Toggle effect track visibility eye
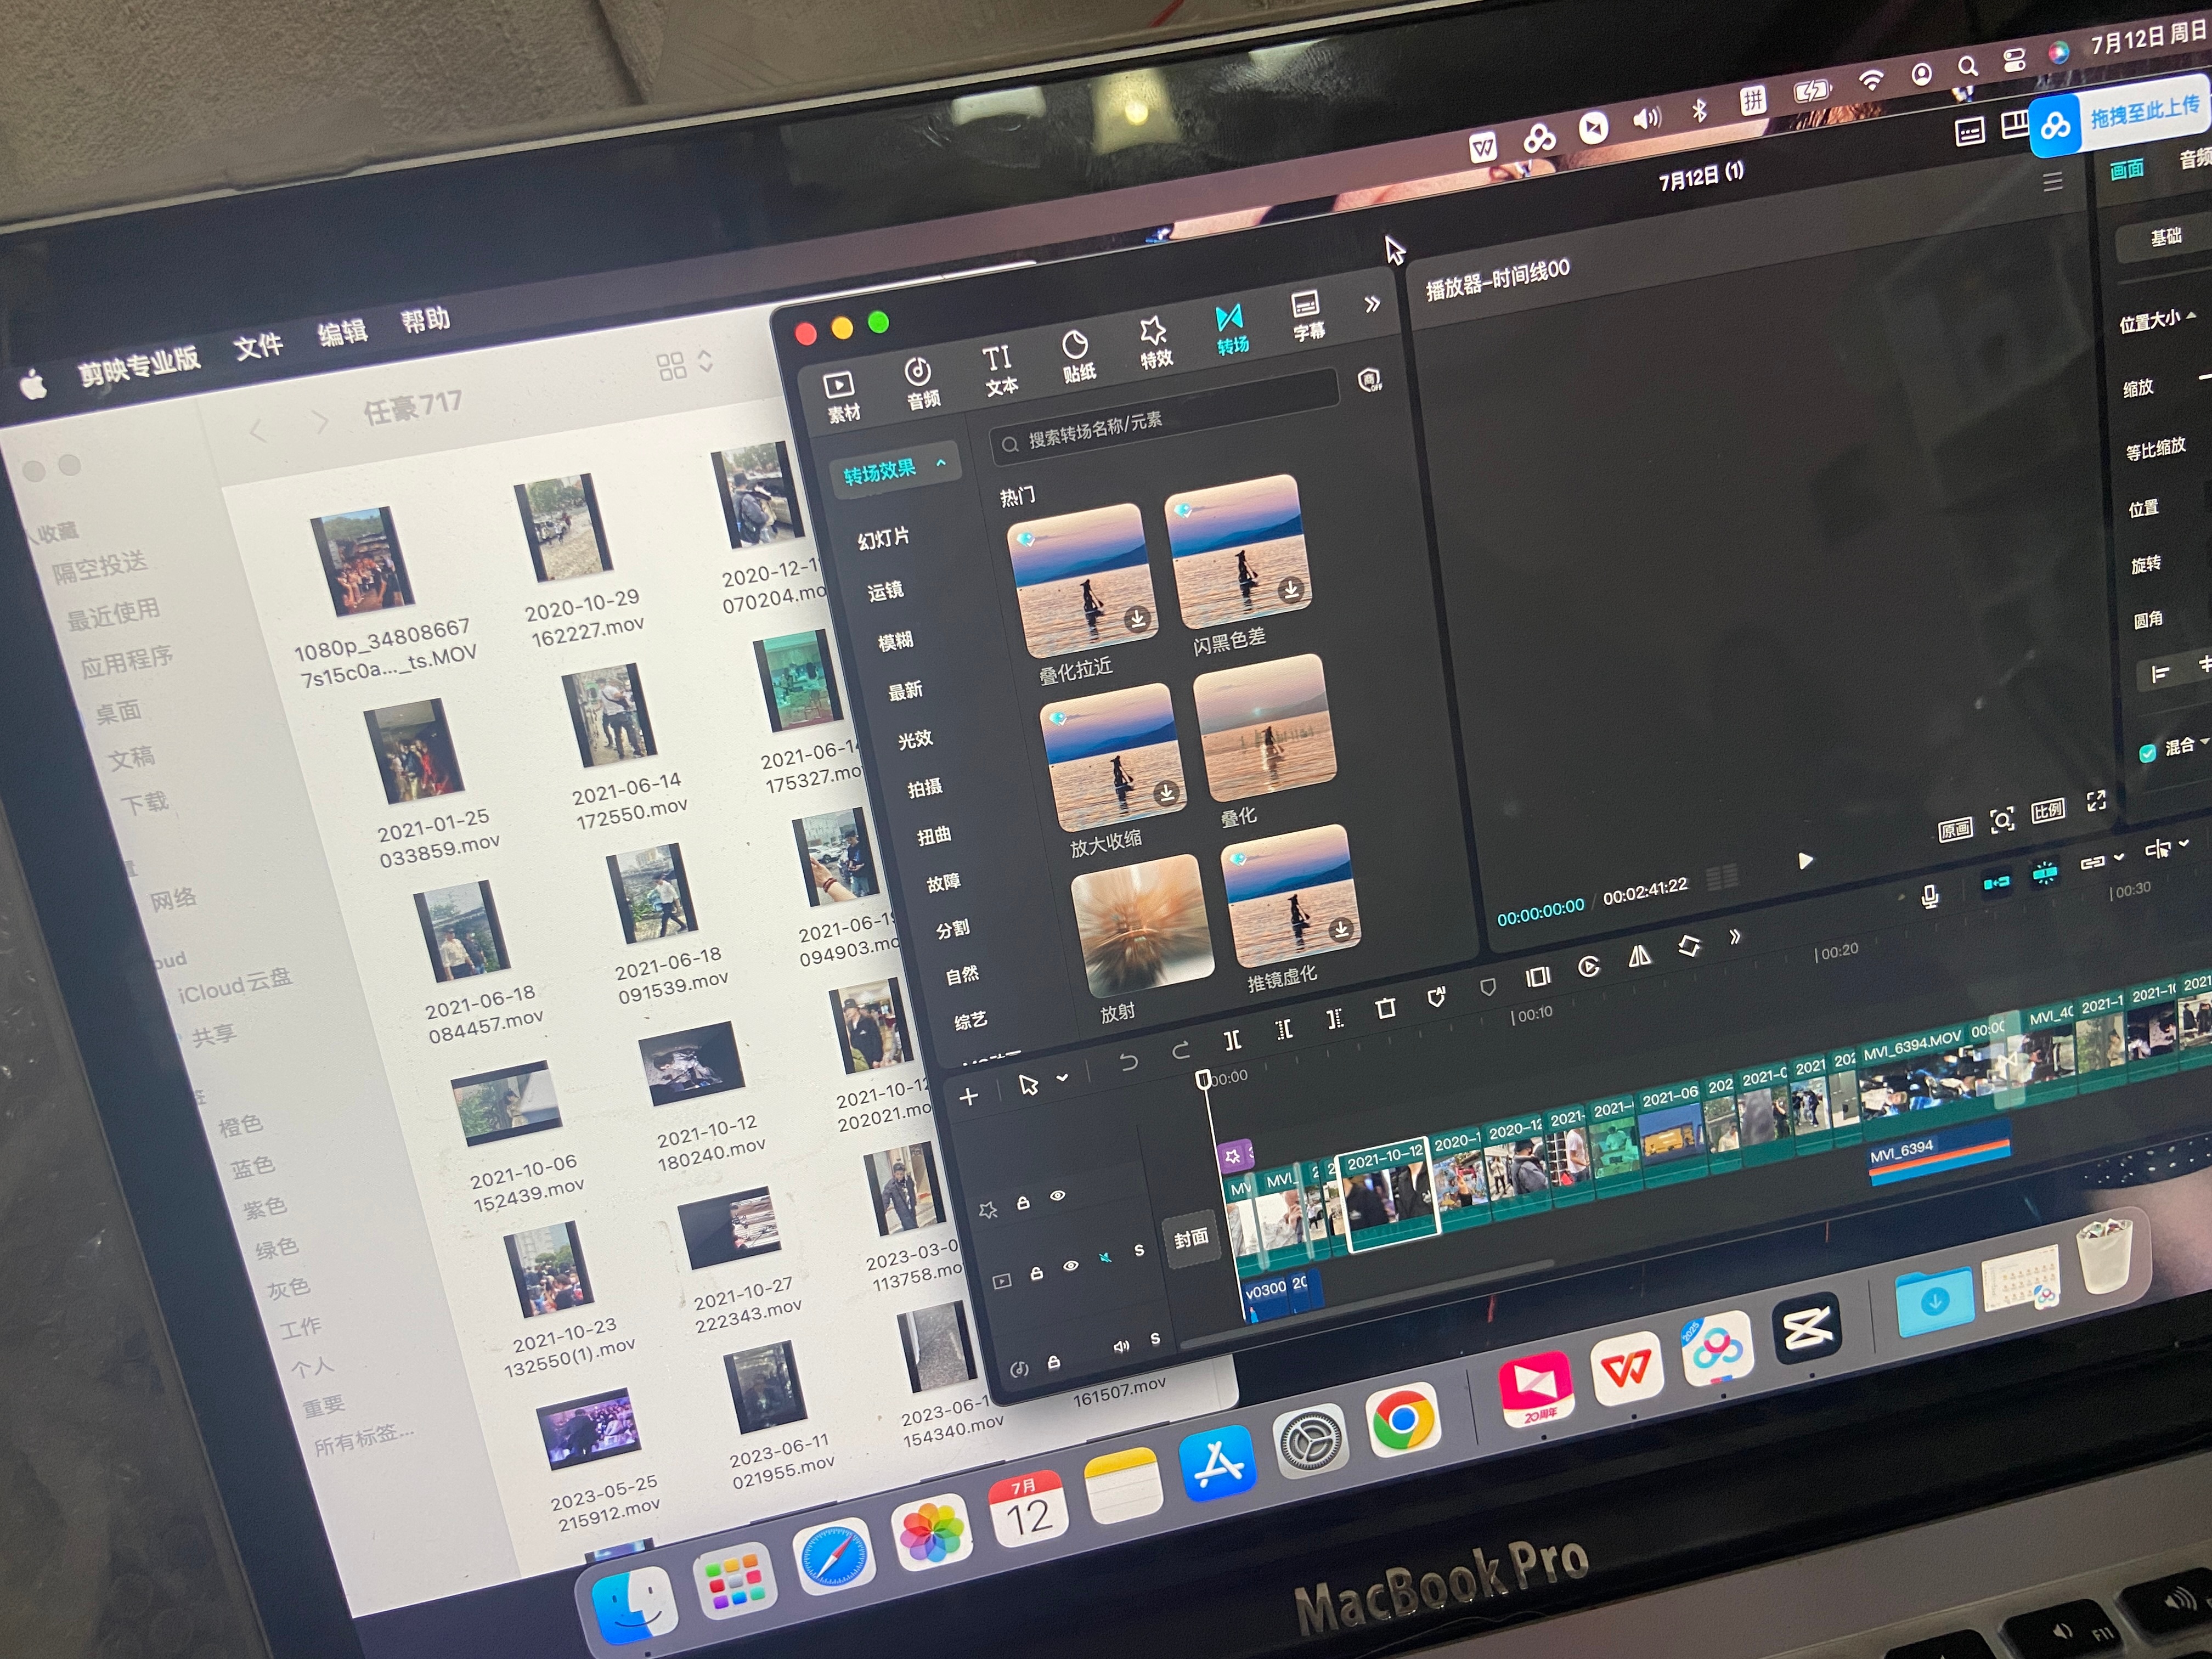The image size is (2212, 1659). (x=1057, y=1196)
